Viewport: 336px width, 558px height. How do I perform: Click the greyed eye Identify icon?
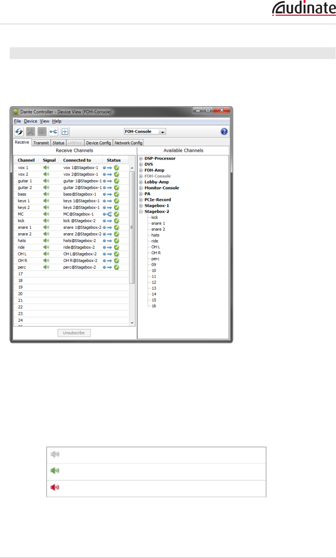[x=42, y=131]
